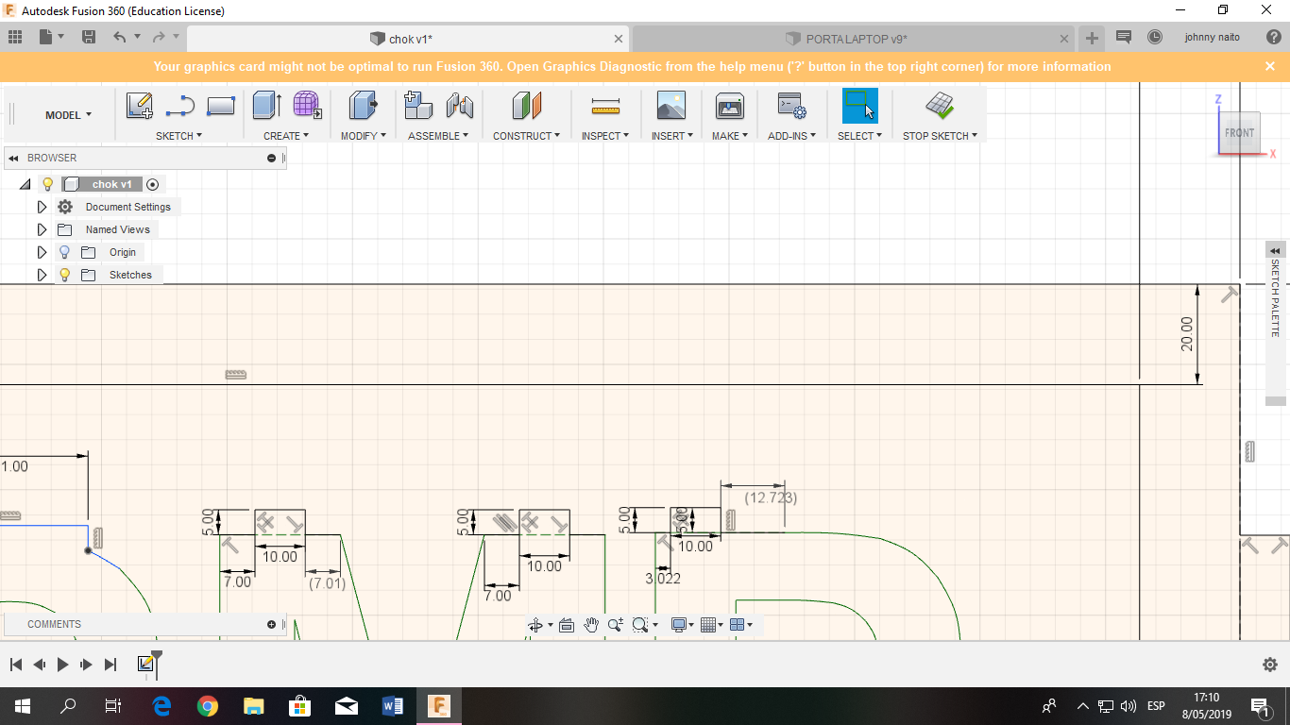
Task: Open the File menu dropdown
Action: coord(51,38)
